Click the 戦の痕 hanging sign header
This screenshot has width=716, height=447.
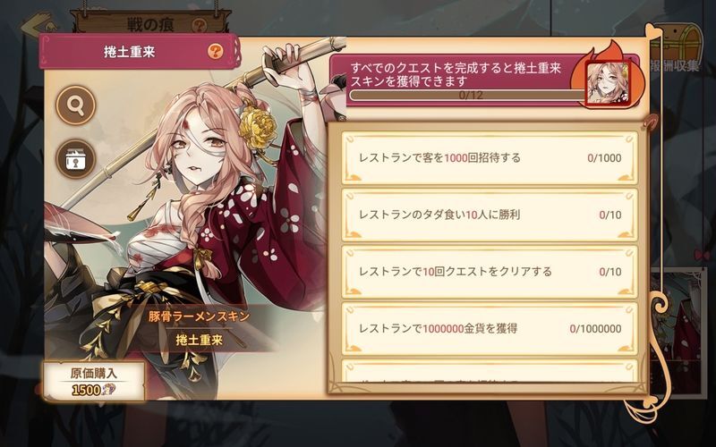150,24
